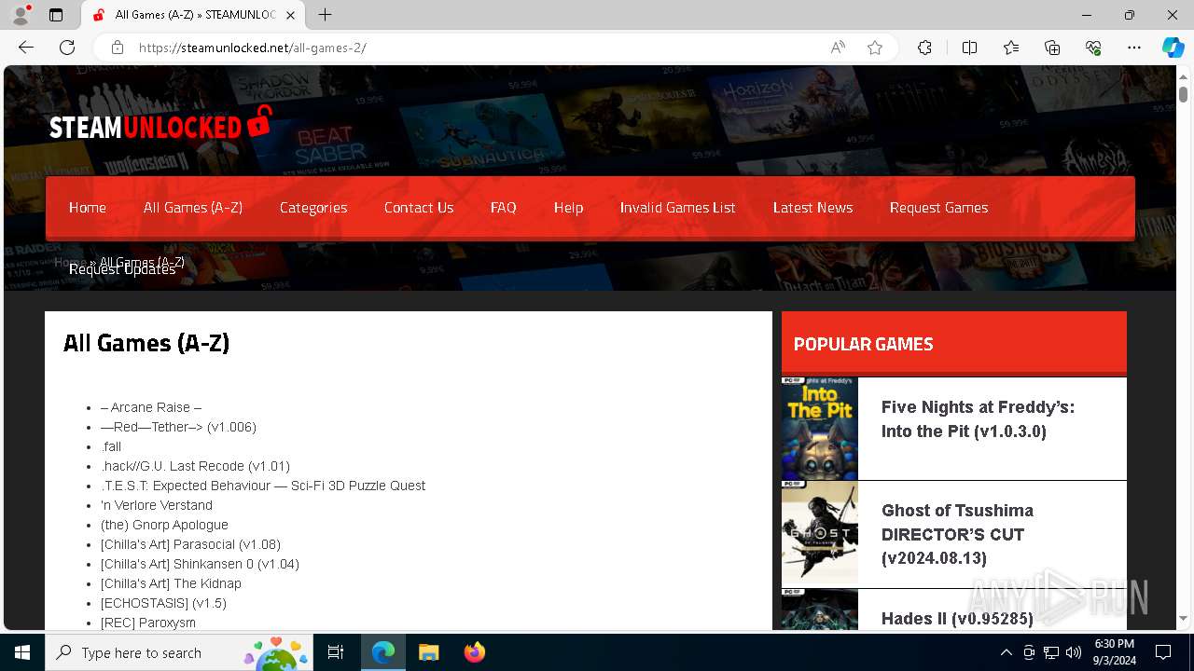Open File Explorer from taskbar
1194x671 pixels.
(x=428, y=652)
